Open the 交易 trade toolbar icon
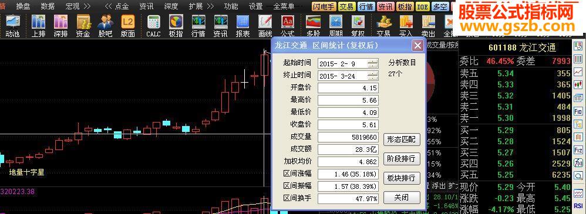This screenshot has width=586, height=214. [x=383, y=26]
